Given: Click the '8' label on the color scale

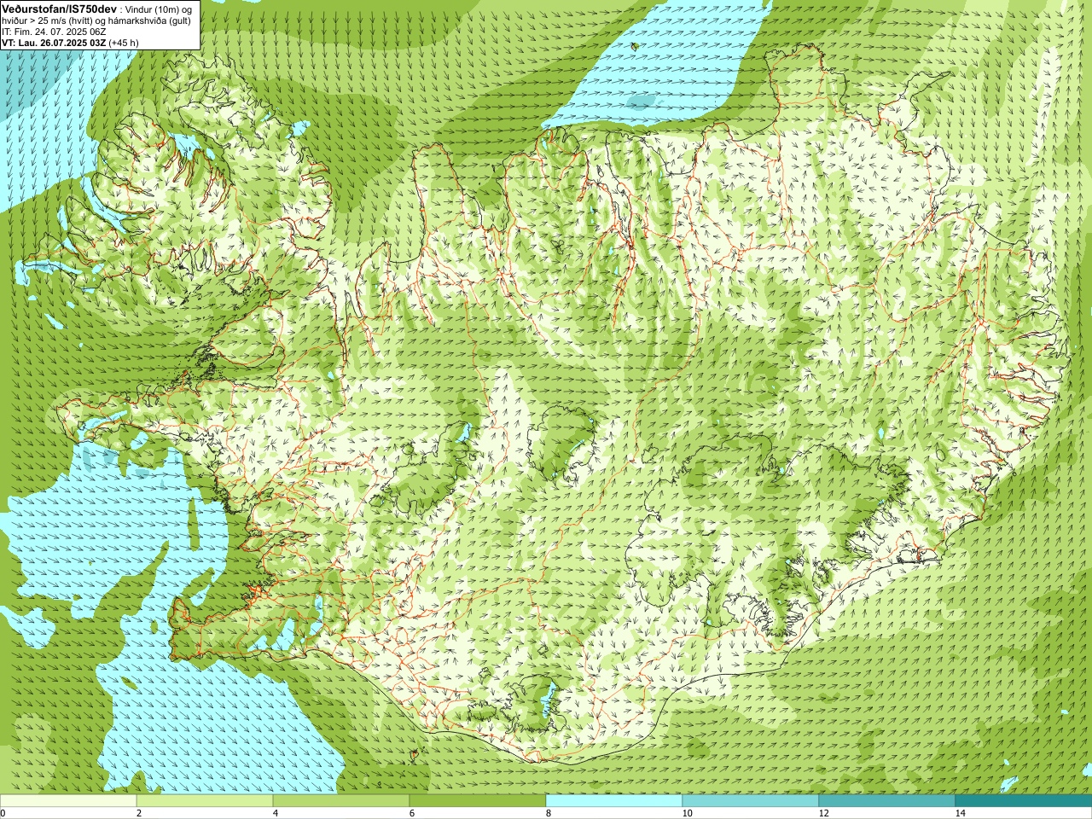Looking at the screenshot, I should (x=549, y=813).
